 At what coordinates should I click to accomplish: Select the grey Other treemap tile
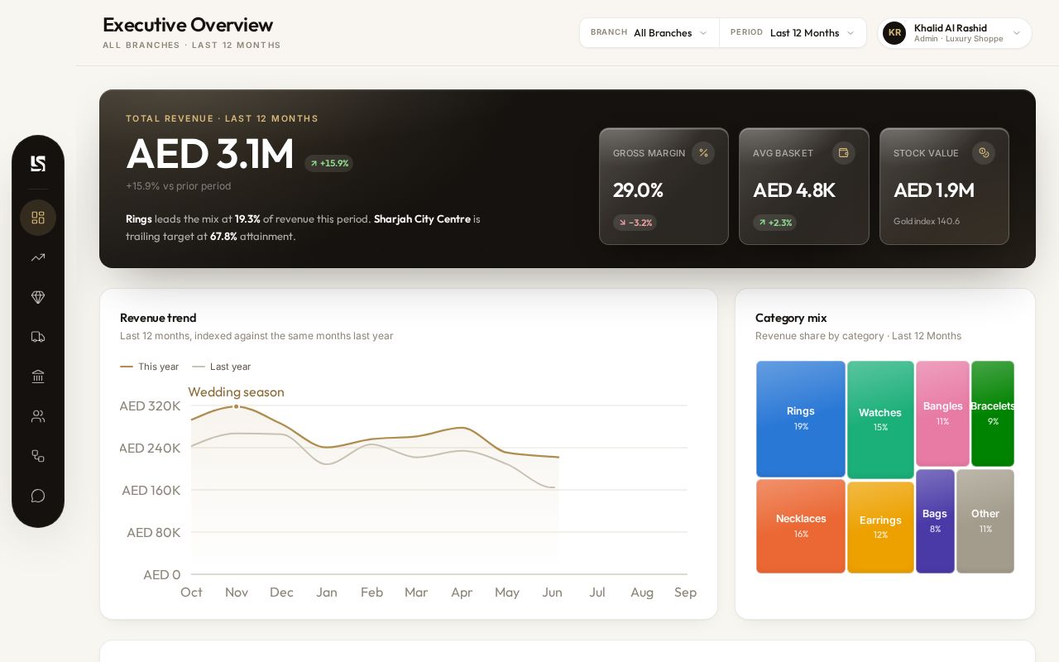(x=985, y=521)
